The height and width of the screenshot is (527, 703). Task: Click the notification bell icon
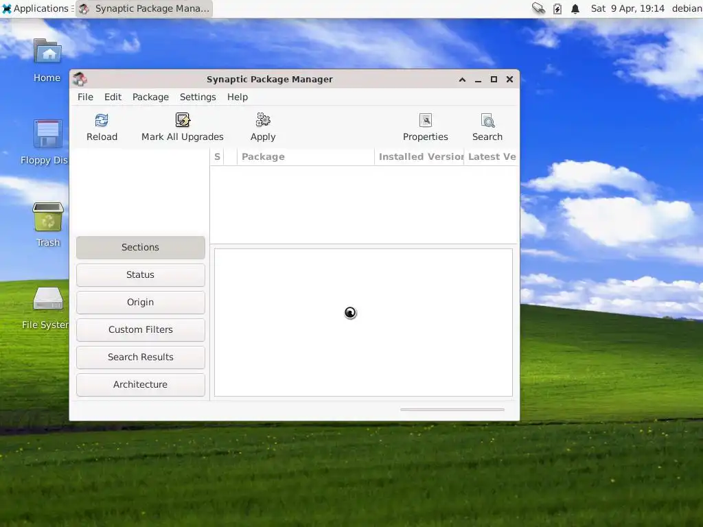click(x=575, y=8)
